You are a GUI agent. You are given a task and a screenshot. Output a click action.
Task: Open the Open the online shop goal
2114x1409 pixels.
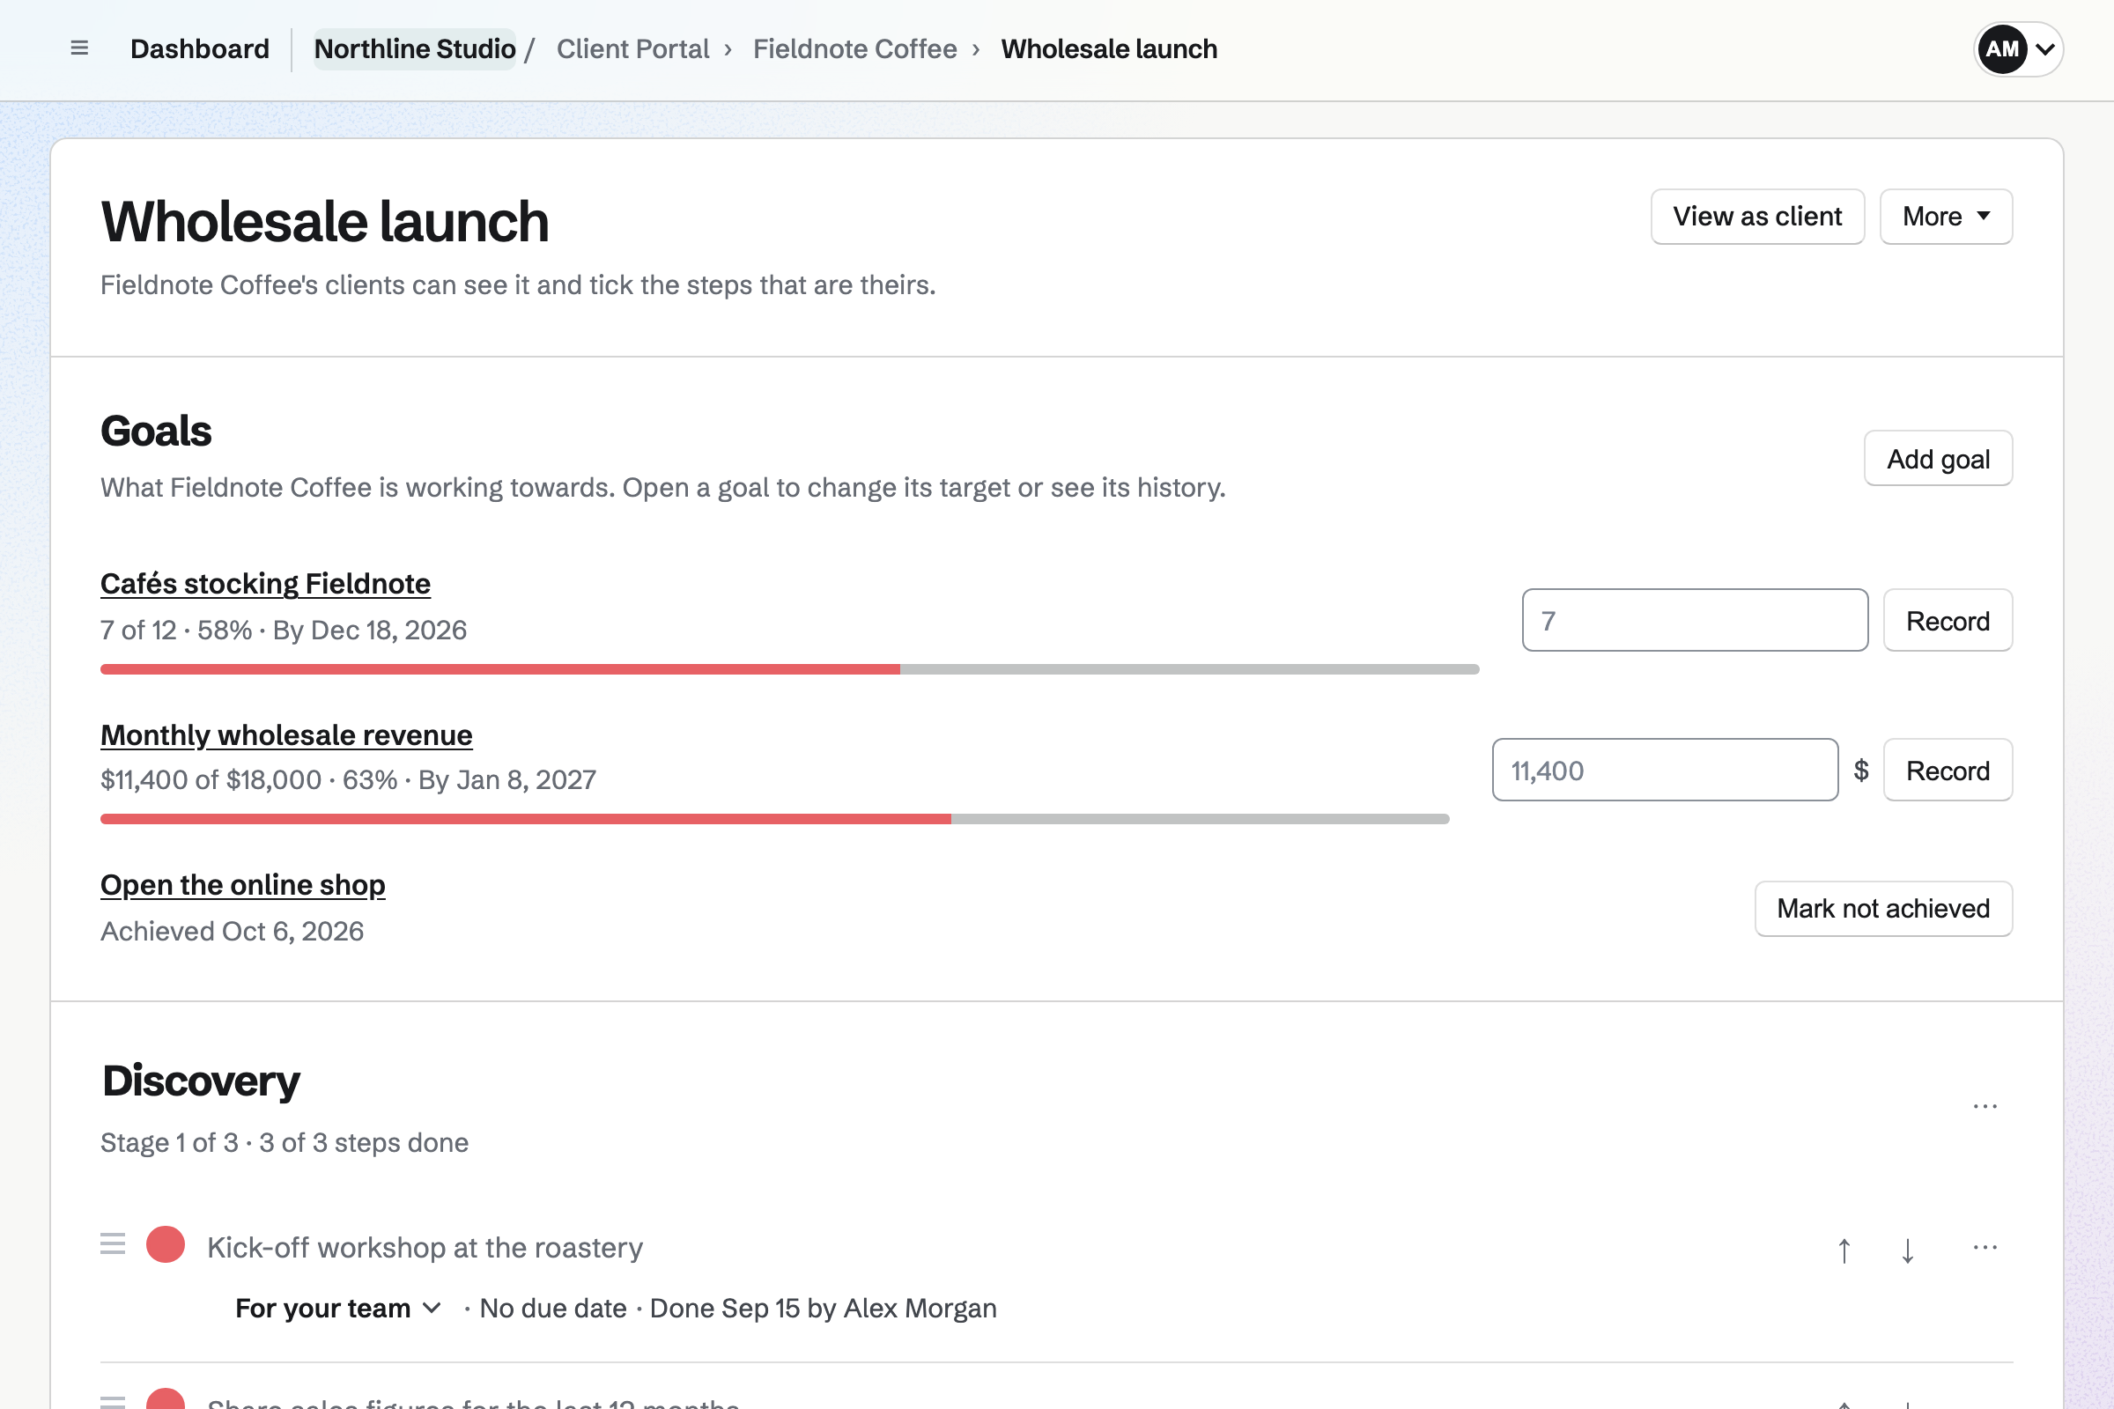pyautogui.click(x=243, y=884)
